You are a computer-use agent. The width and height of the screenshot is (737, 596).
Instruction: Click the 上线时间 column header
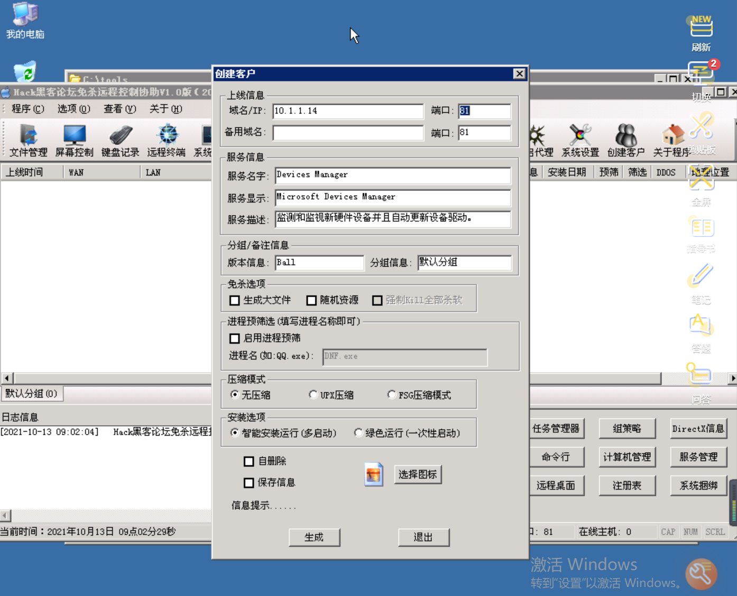[x=32, y=172]
